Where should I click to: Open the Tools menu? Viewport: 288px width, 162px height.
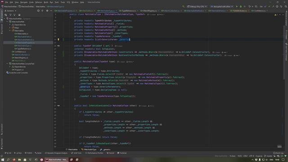63,2
